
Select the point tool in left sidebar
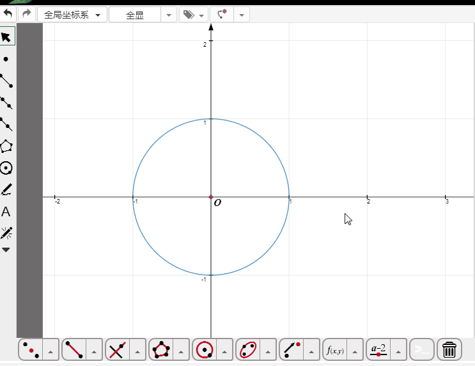[6, 59]
